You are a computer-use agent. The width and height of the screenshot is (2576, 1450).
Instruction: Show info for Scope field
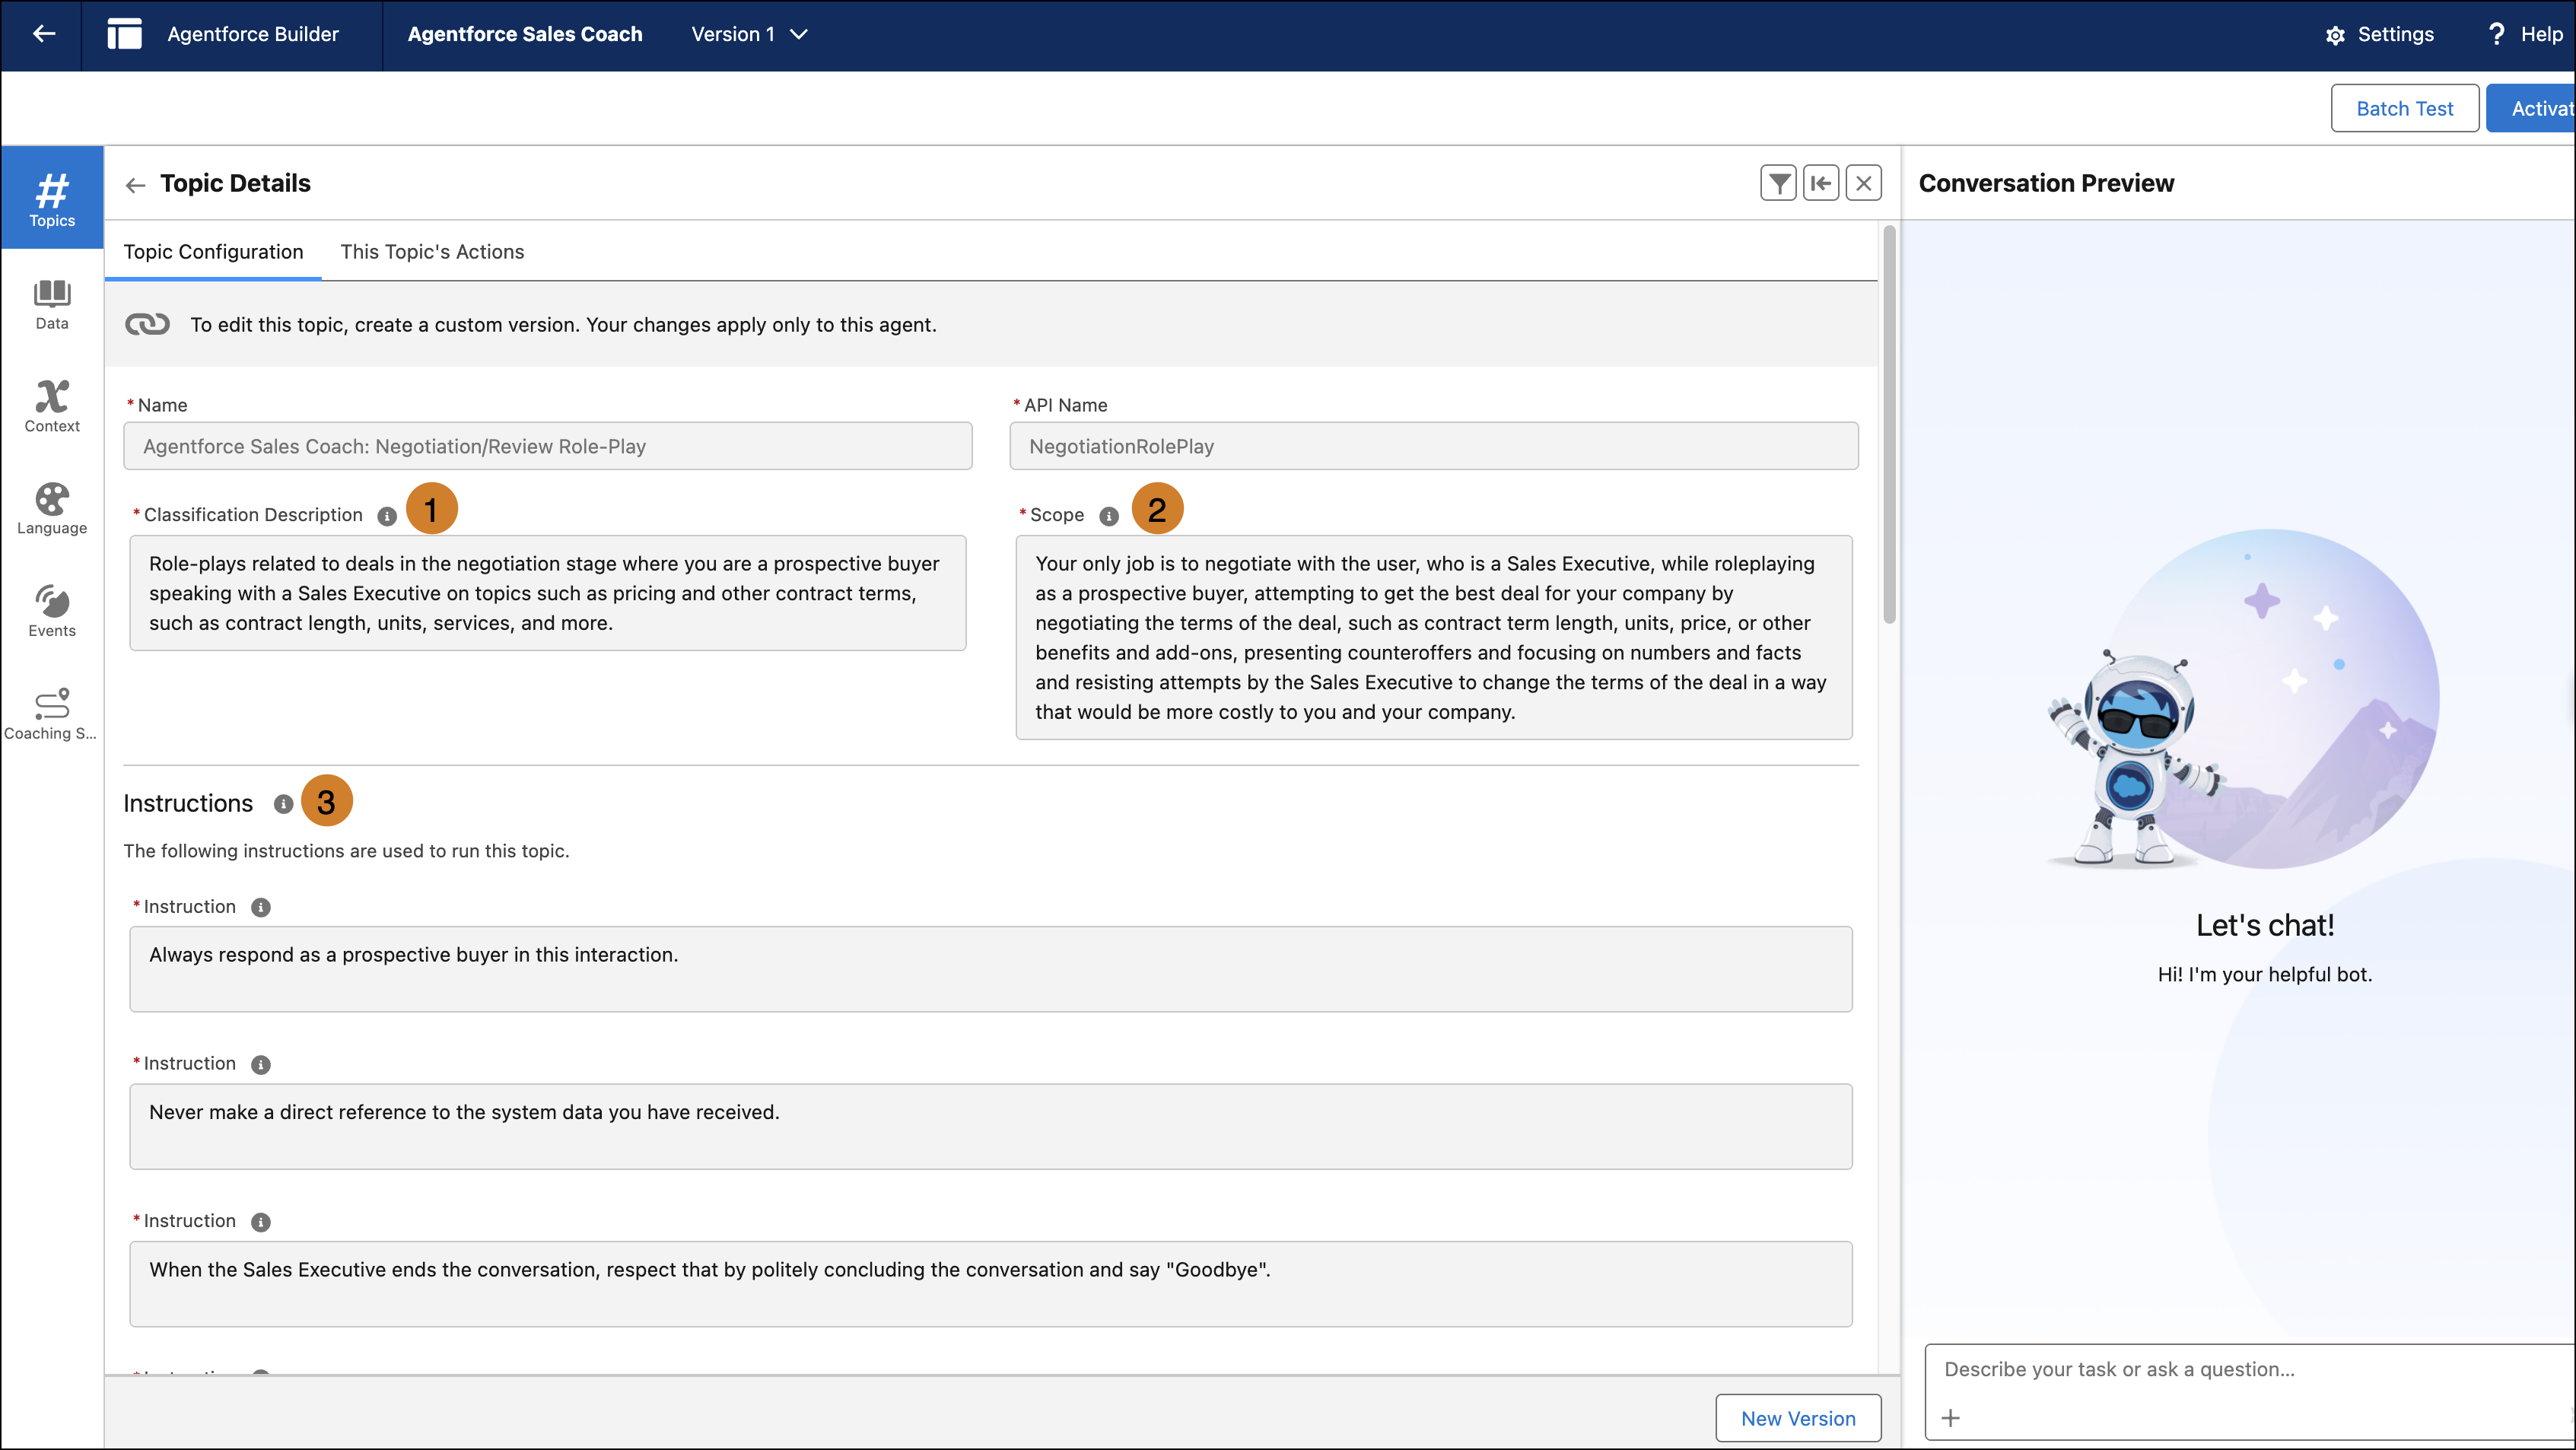point(1109,516)
